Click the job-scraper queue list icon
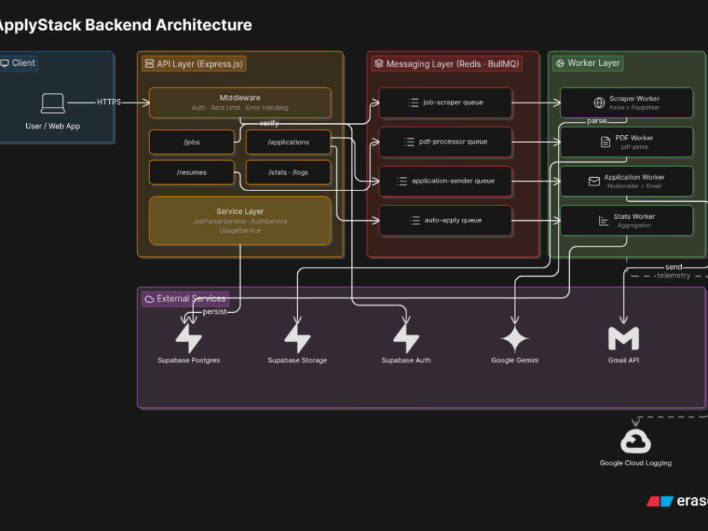The image size is (708, 531). click(413, 103)
